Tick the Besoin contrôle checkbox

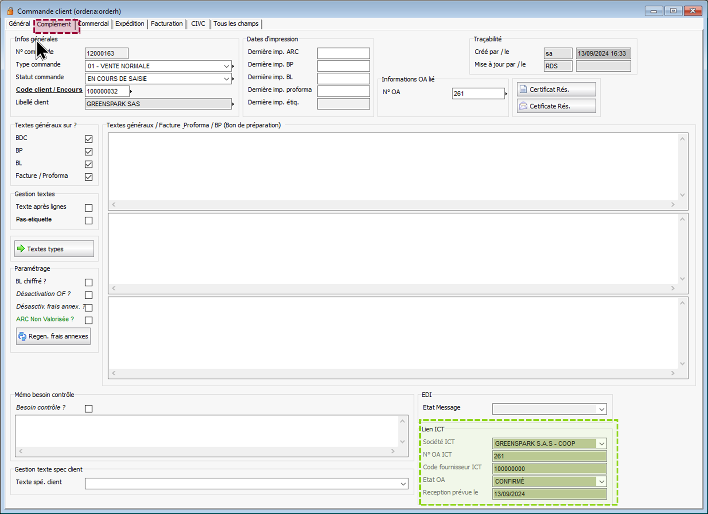pyautogui.click(x=88, y=409)
